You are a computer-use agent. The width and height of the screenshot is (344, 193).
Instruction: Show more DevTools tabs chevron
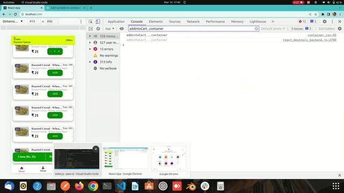click(273, 21)
